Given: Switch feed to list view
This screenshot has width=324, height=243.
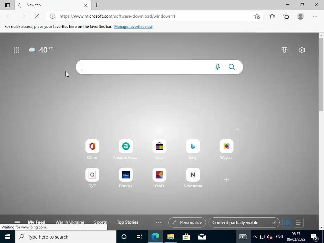Looking at the screenshot, I should pos(299,222).
